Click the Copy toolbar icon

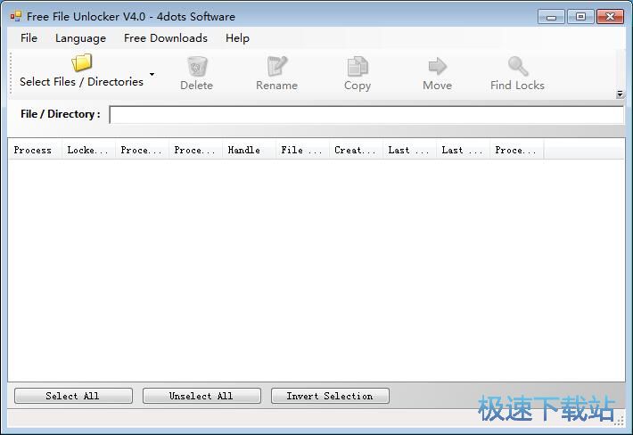pyautogui.click(x=358, y=66)
